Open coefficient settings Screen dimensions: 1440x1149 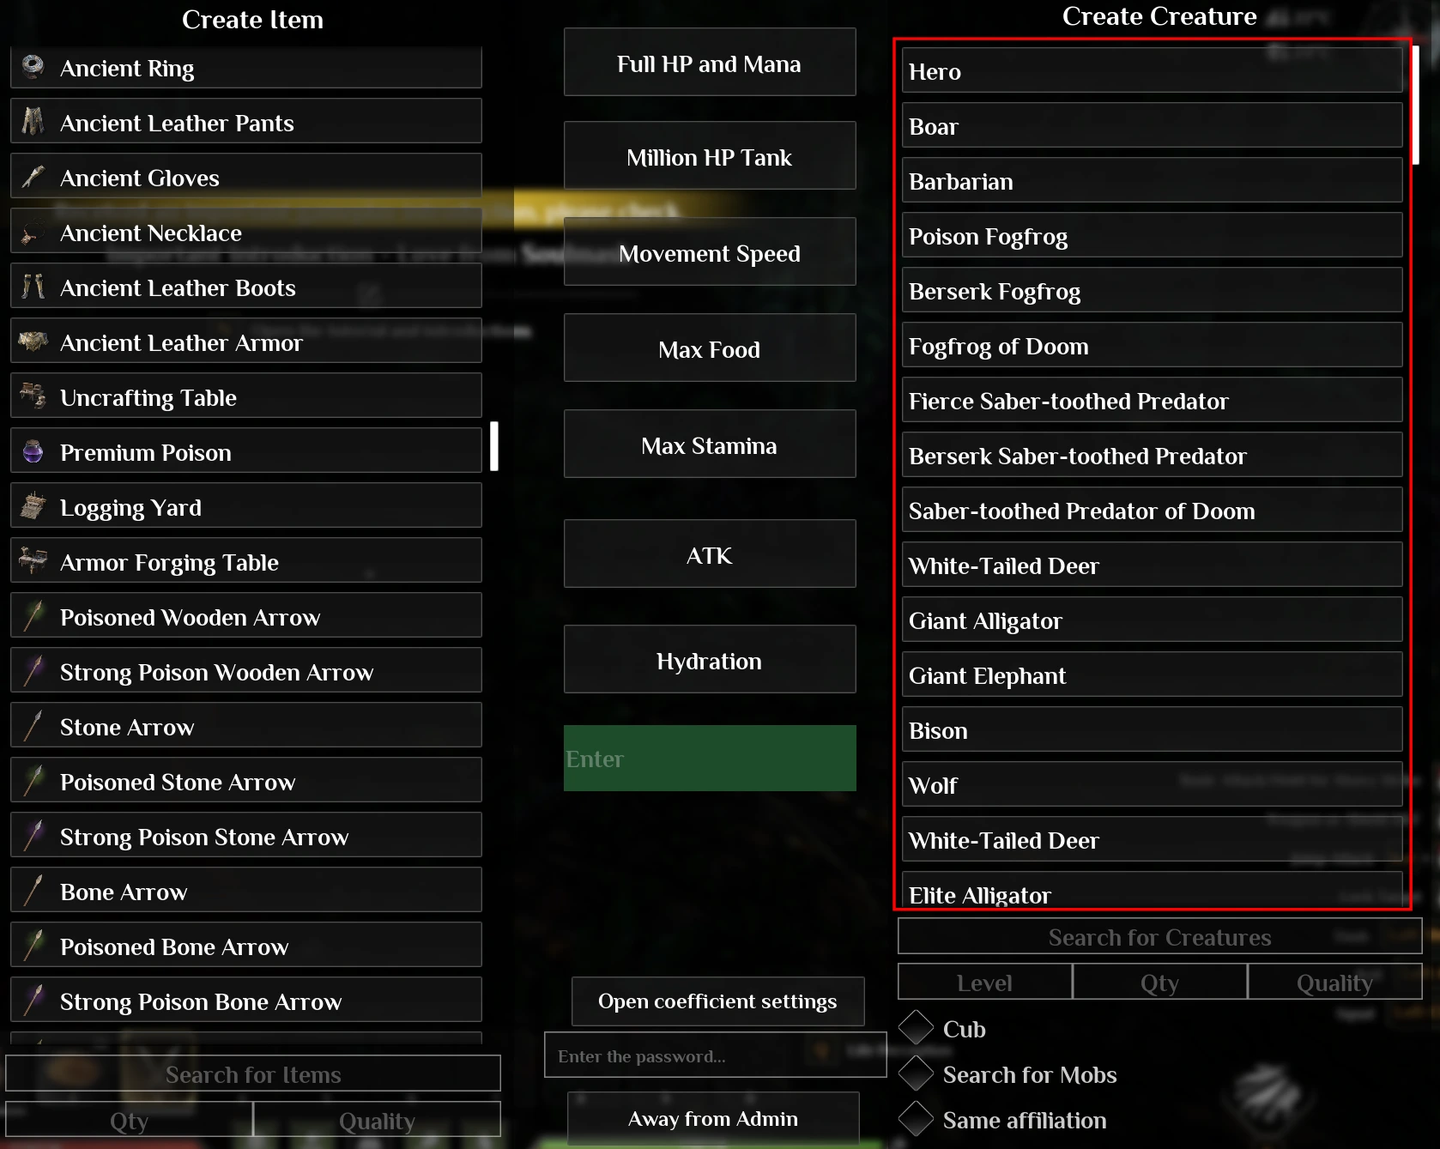(717, 1001)
